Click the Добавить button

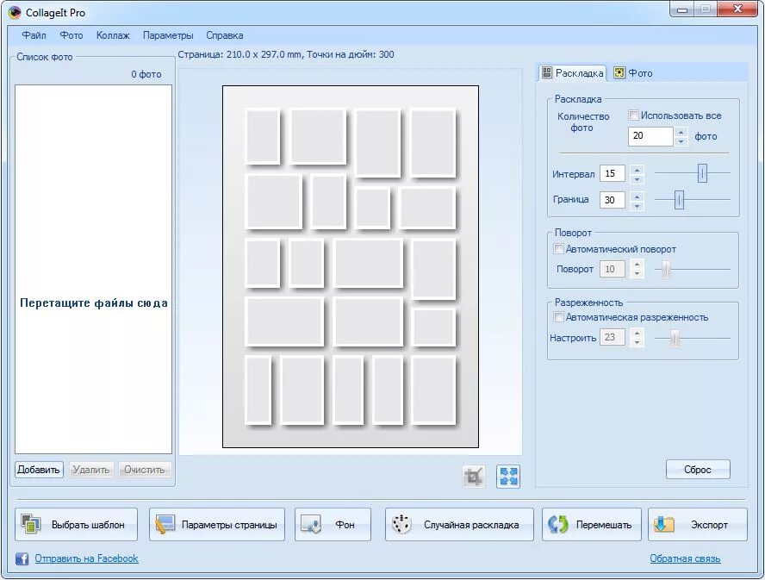click(39, 470)
